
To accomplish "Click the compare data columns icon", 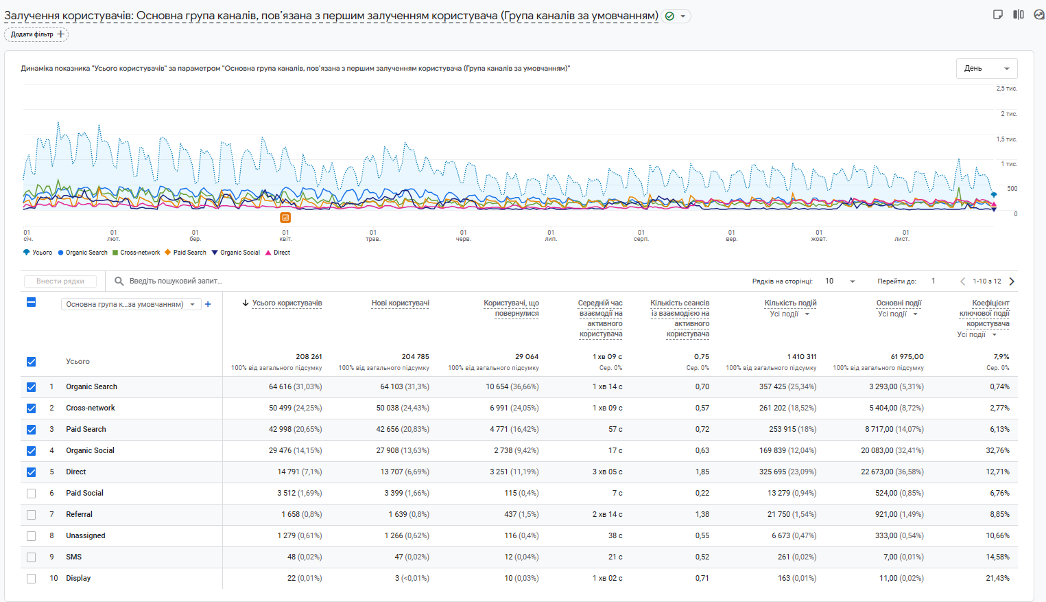I will coord(1019,14).
